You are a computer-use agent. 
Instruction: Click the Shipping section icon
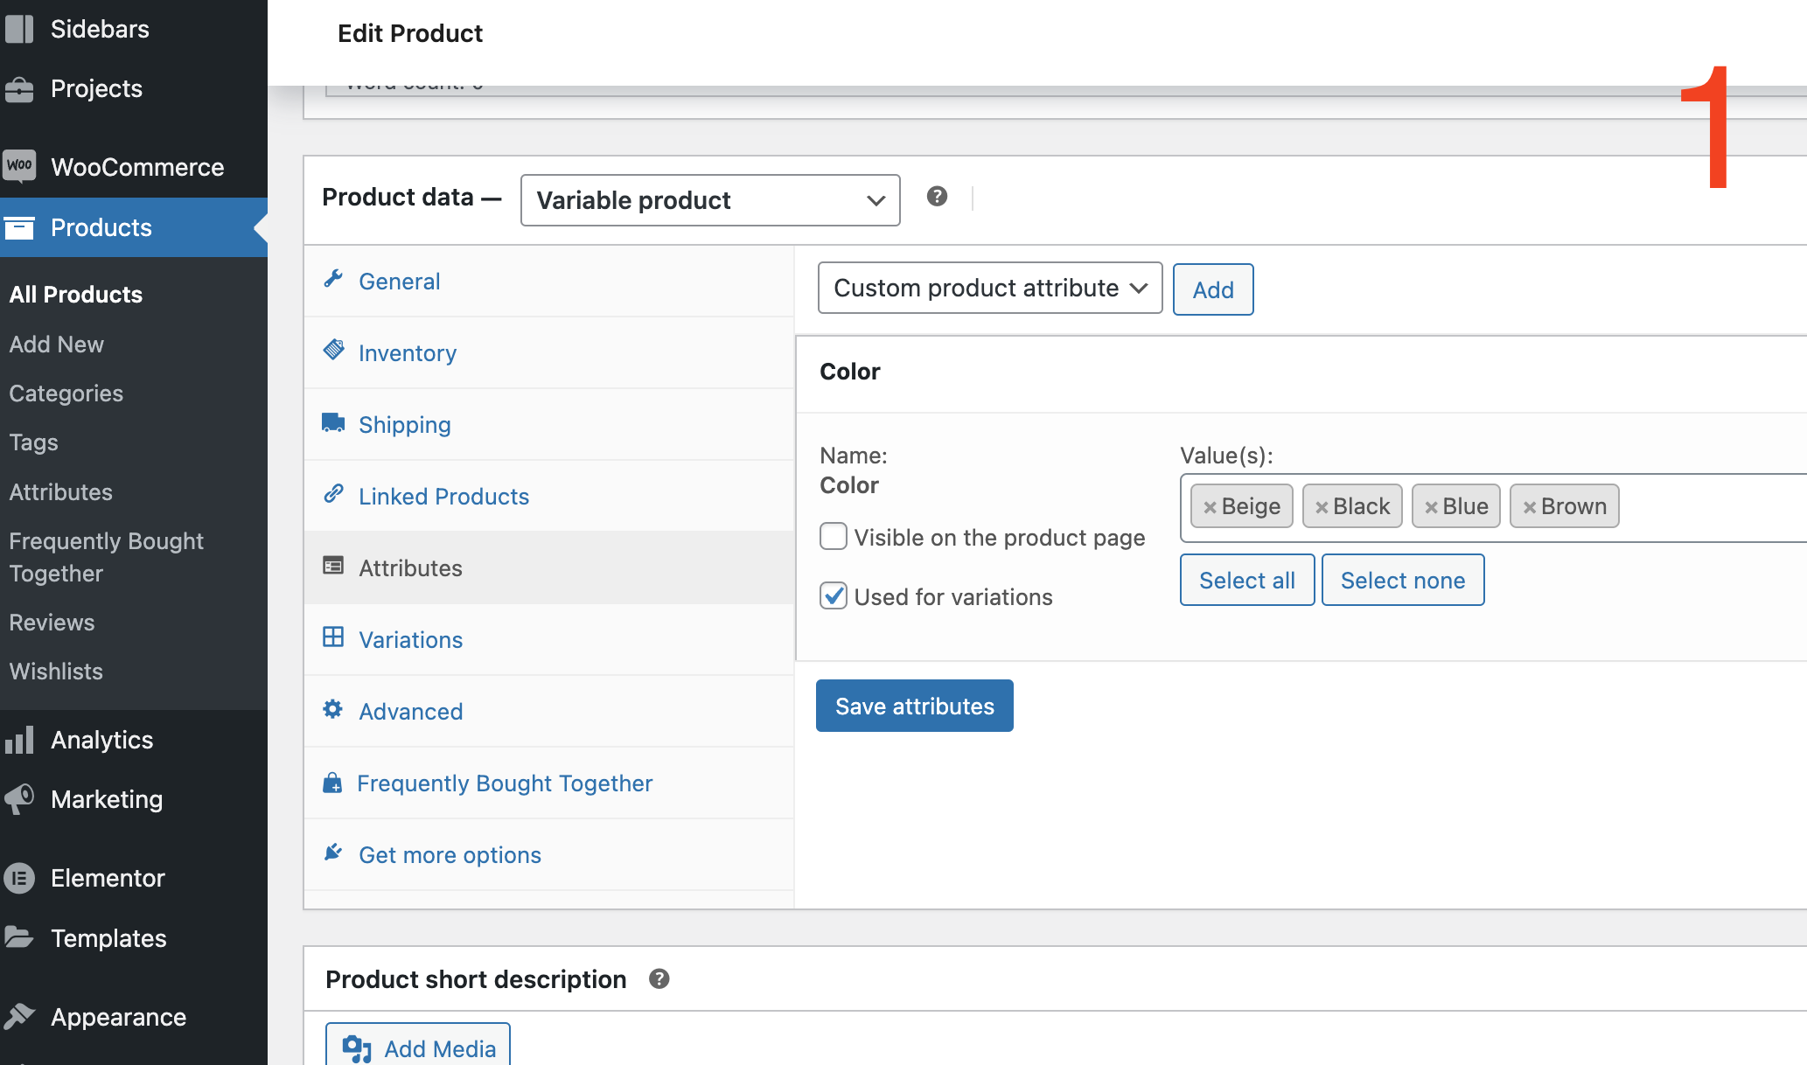click(x=333, y=422)
